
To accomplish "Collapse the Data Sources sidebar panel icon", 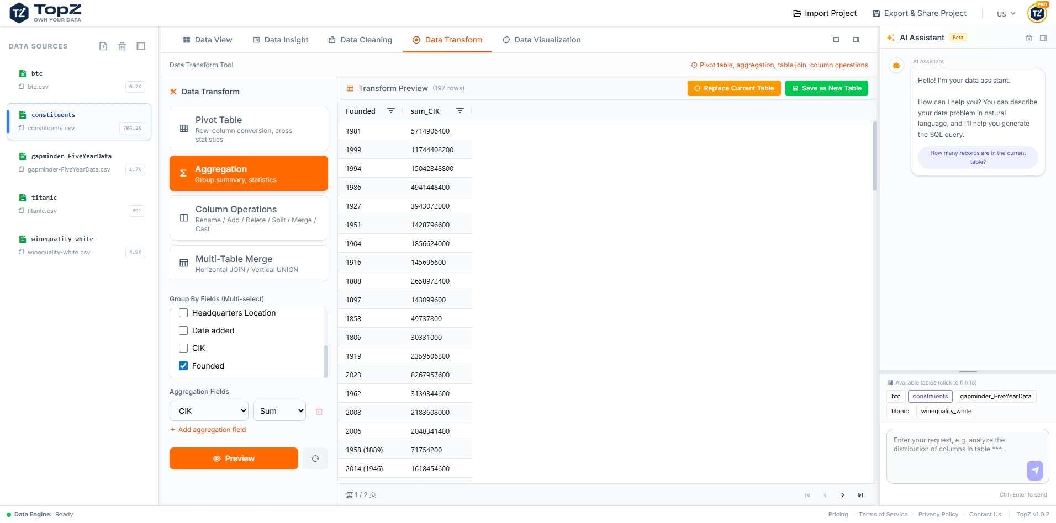I will [141, 46].
